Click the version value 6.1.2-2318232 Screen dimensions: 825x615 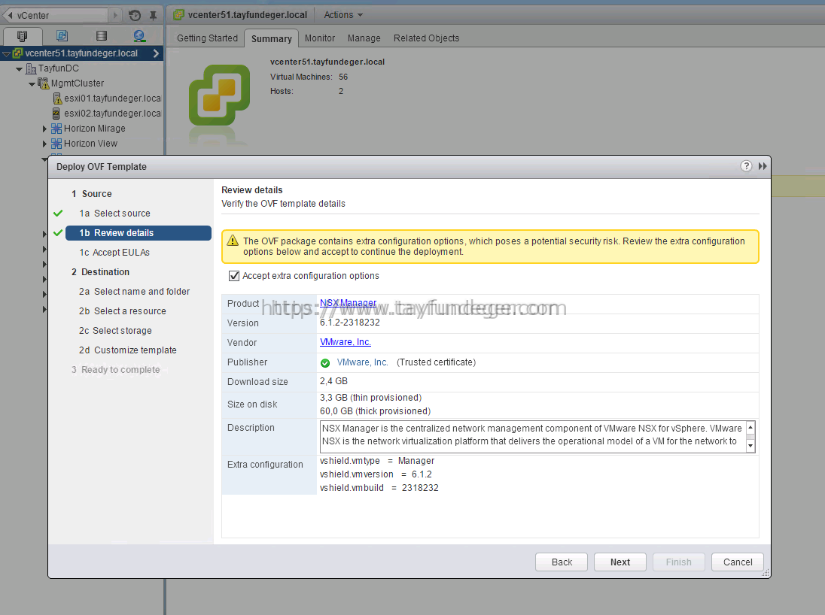pyautogui.click(x=349, y=323)
